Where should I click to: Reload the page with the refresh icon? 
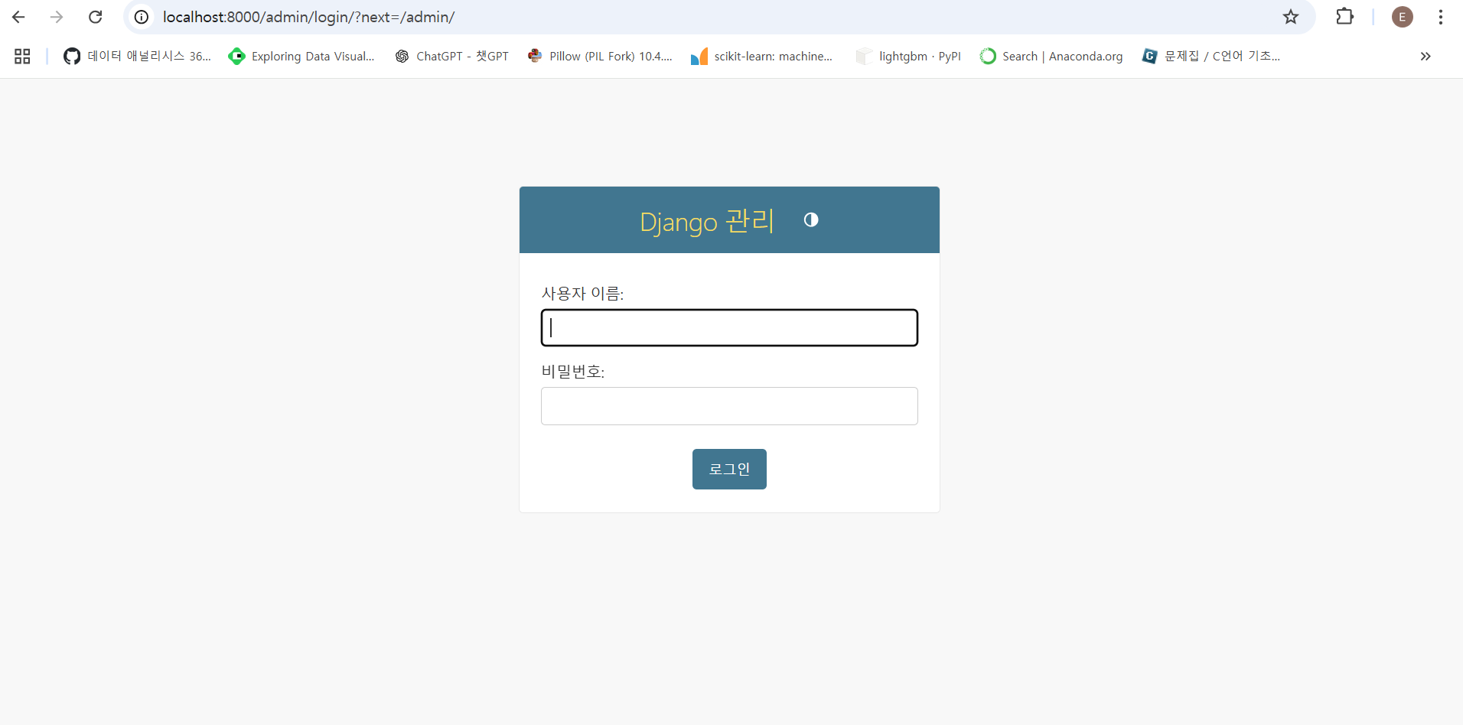[x=95, y=17]
